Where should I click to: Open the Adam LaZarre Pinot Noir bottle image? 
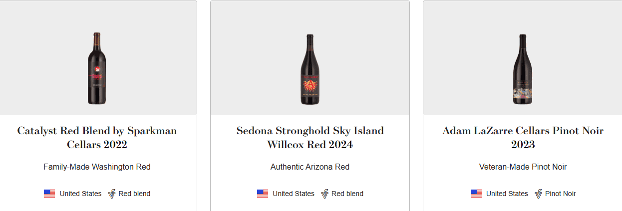tap(523, 70)
